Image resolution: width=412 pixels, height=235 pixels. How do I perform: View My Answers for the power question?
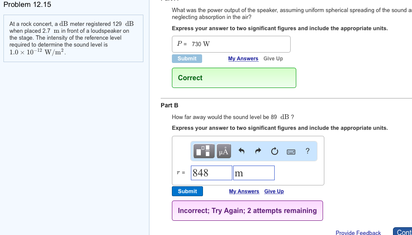(243, 59)
